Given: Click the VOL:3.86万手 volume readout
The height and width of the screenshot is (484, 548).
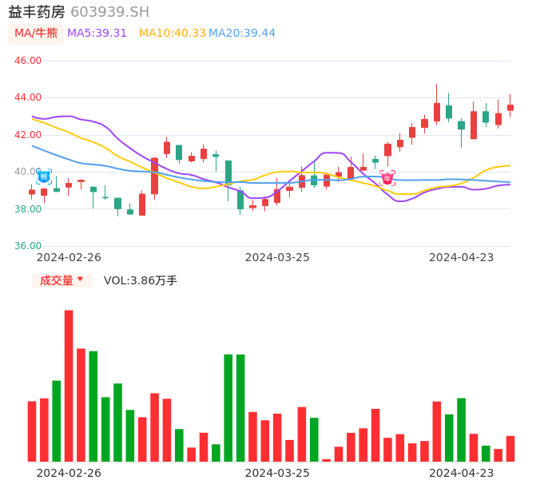Looking at the screenshot, I should [141, 280].
